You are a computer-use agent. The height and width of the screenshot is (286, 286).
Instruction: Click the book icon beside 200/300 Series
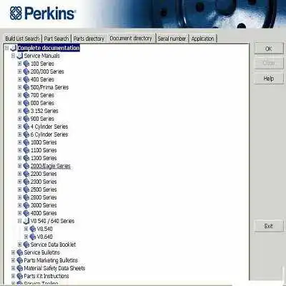[x=26, y=71]
